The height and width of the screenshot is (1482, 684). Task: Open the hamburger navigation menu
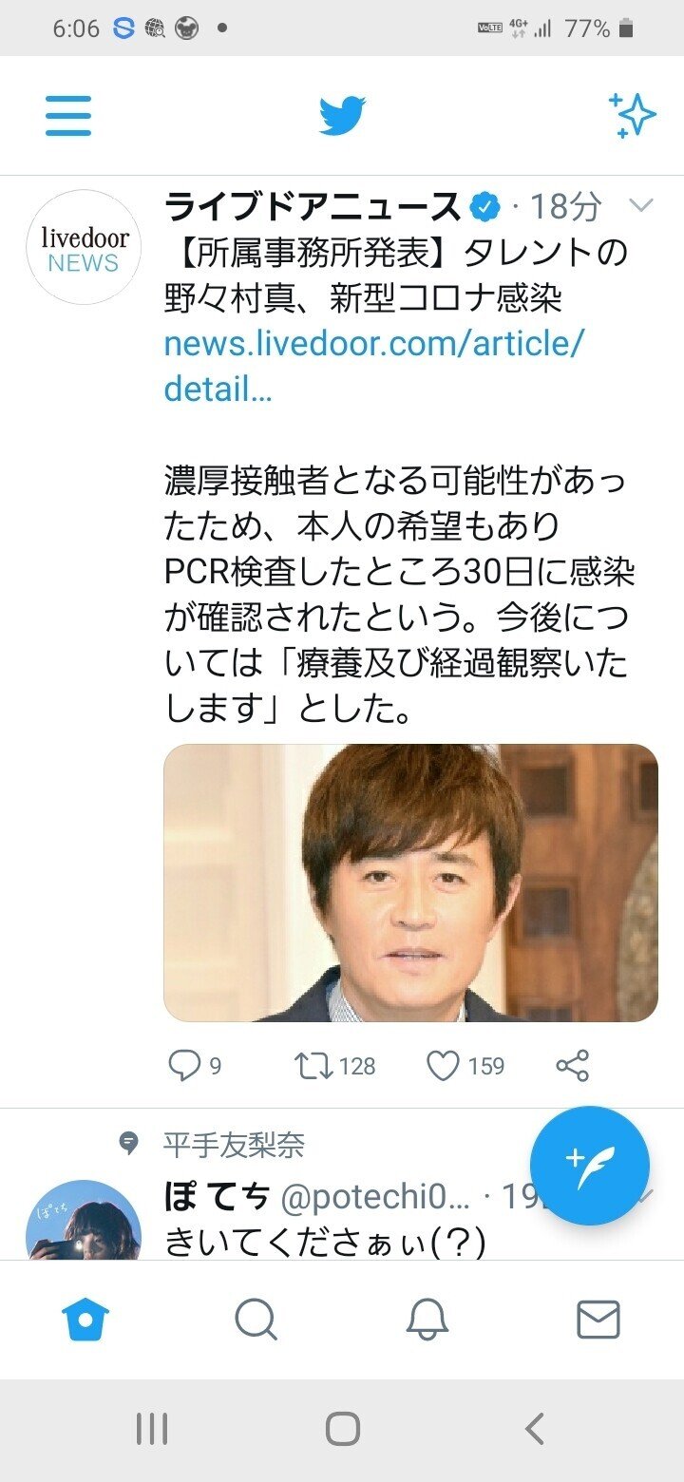(x=68, y=116)
